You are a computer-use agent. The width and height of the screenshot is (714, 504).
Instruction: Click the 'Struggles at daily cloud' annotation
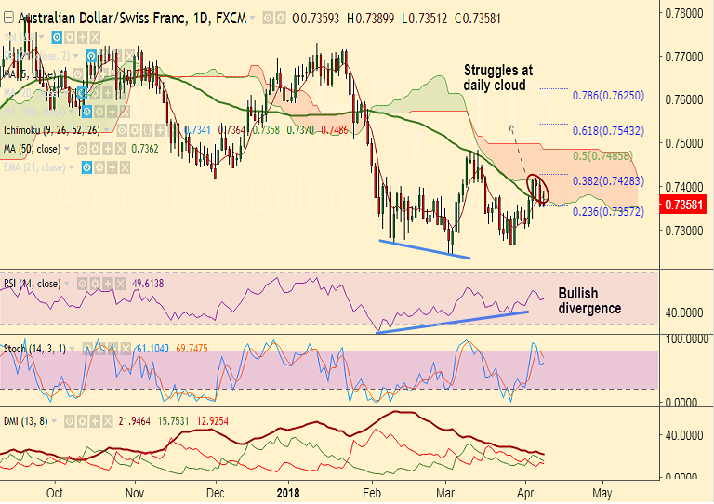click(497, 78)
